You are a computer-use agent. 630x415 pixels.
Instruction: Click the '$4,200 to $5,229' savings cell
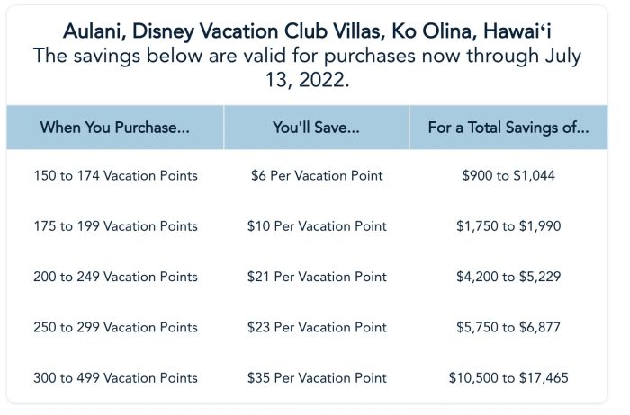click(x=508, y=277)
